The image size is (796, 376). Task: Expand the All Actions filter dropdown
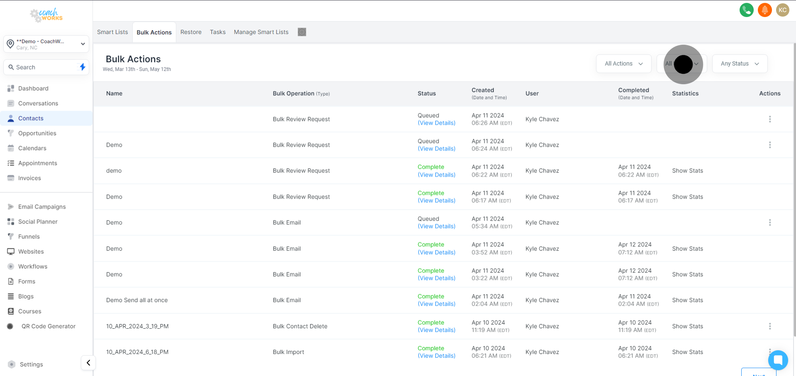(x=623, y=63)
